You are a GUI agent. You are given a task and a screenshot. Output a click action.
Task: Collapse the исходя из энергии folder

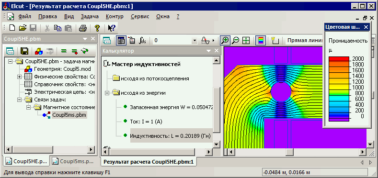tap(107, 93)
